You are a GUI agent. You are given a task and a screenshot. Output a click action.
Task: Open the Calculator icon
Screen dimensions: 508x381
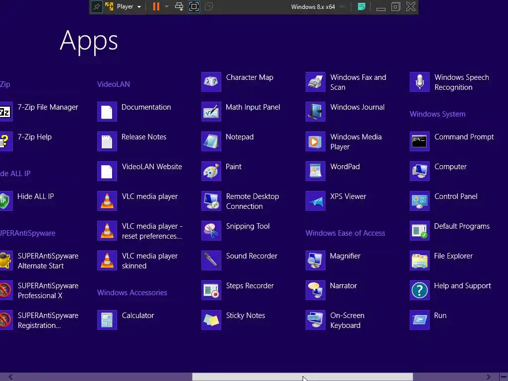[x=107, y=320]
